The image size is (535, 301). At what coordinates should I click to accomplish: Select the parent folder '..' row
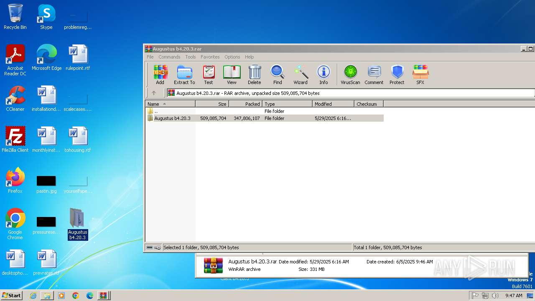click(x=264, y=111)
